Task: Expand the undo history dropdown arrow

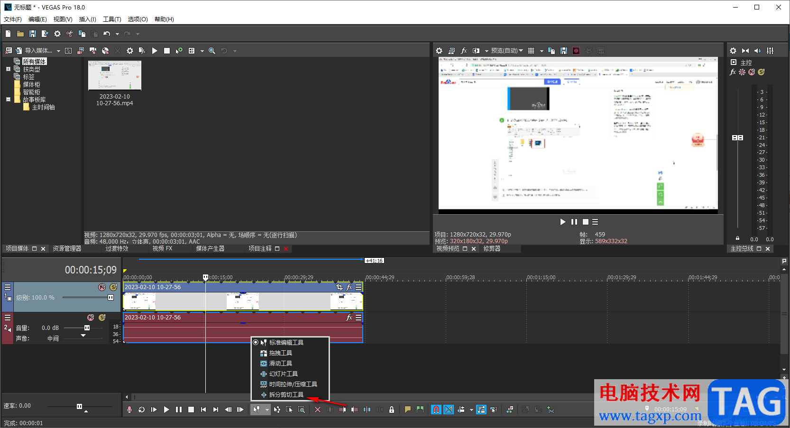Action: [117, 34]
